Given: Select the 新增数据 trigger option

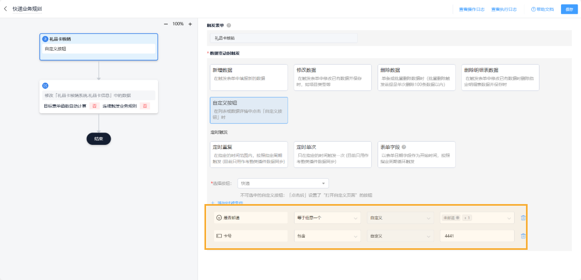Looking at the screenshot, I should point(249,78).
